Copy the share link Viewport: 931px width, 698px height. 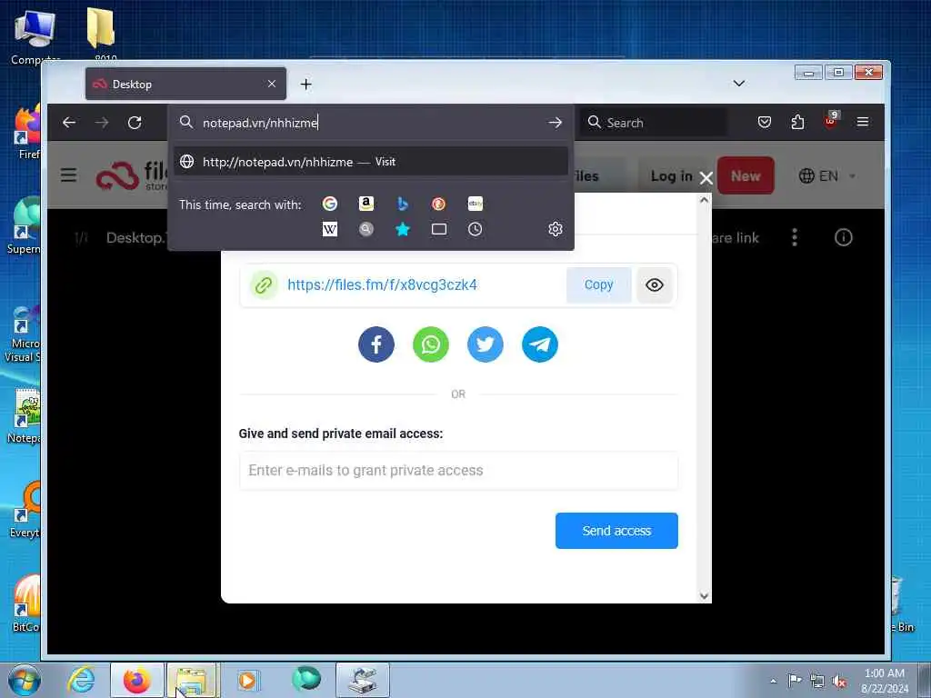point(598,284)
